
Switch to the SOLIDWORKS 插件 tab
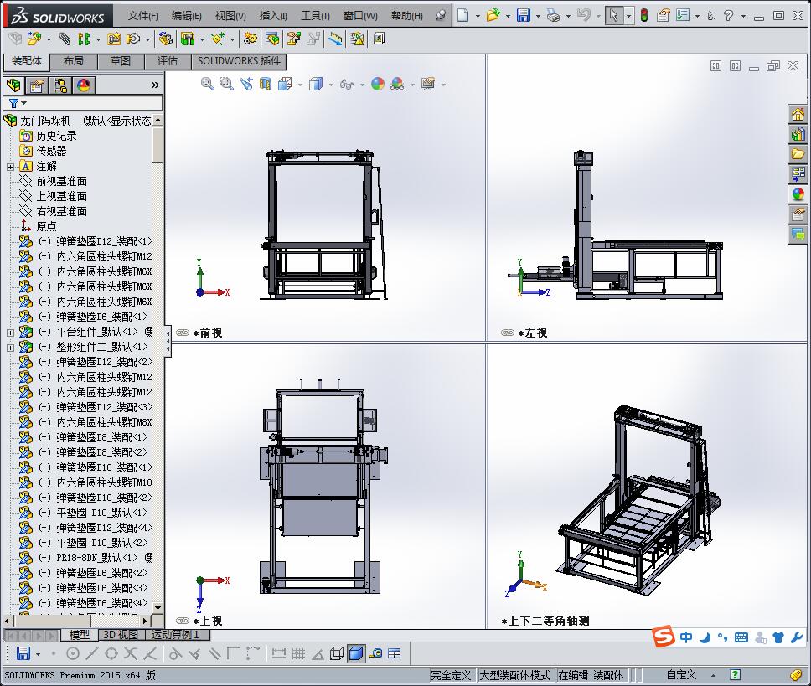pos(239,61)
